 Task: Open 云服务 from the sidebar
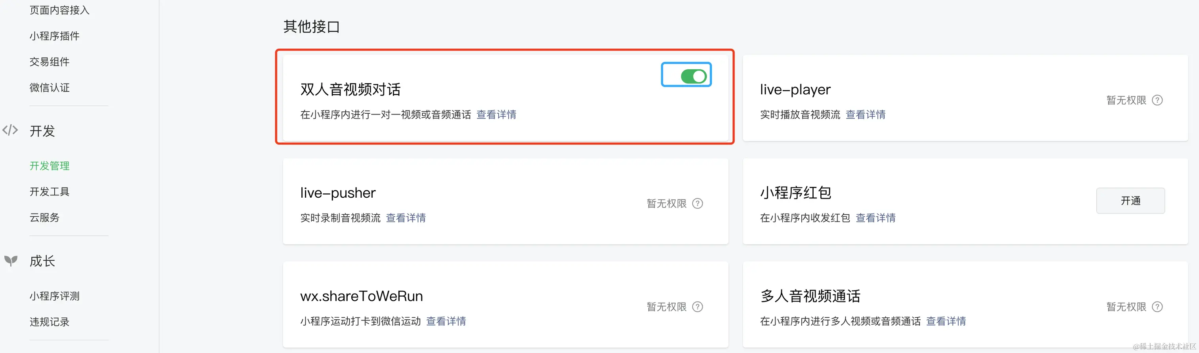coord(44,218)
